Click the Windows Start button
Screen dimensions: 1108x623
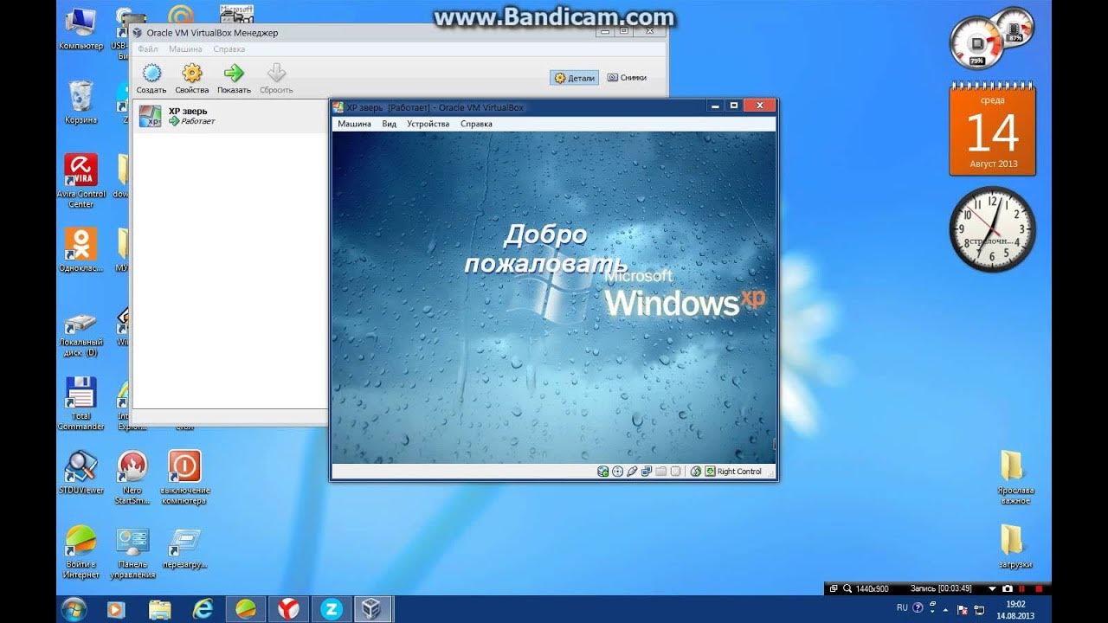(74, 609)
